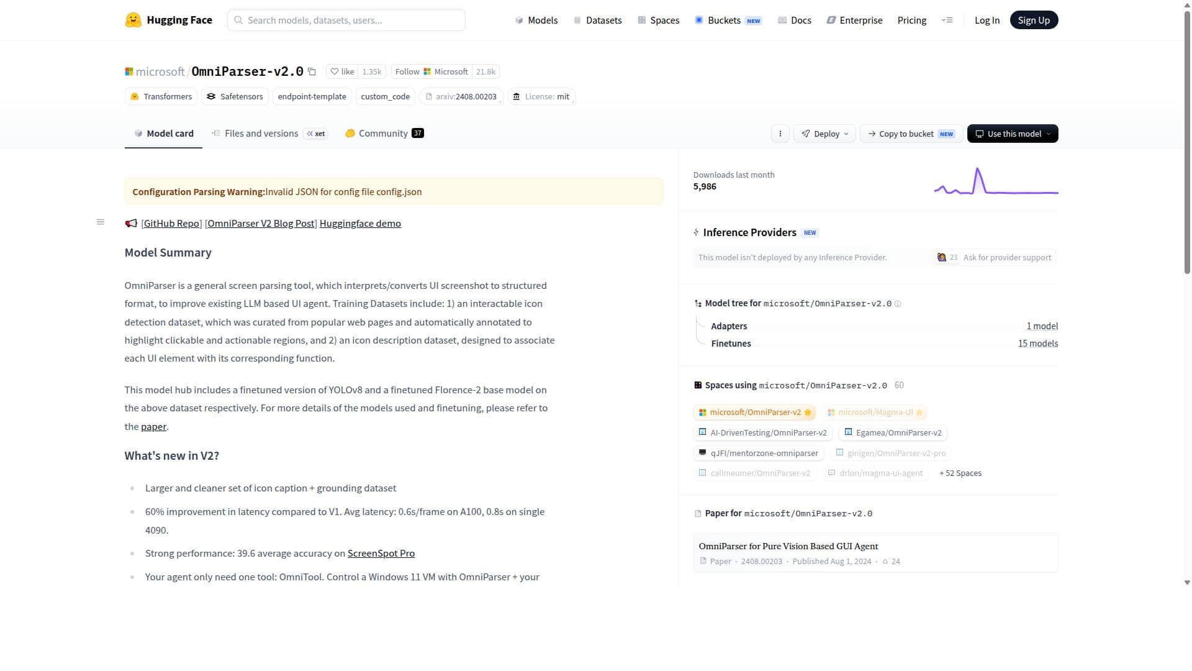
Task: Select the Safetensors tag
Action: (x=235, y=96)
